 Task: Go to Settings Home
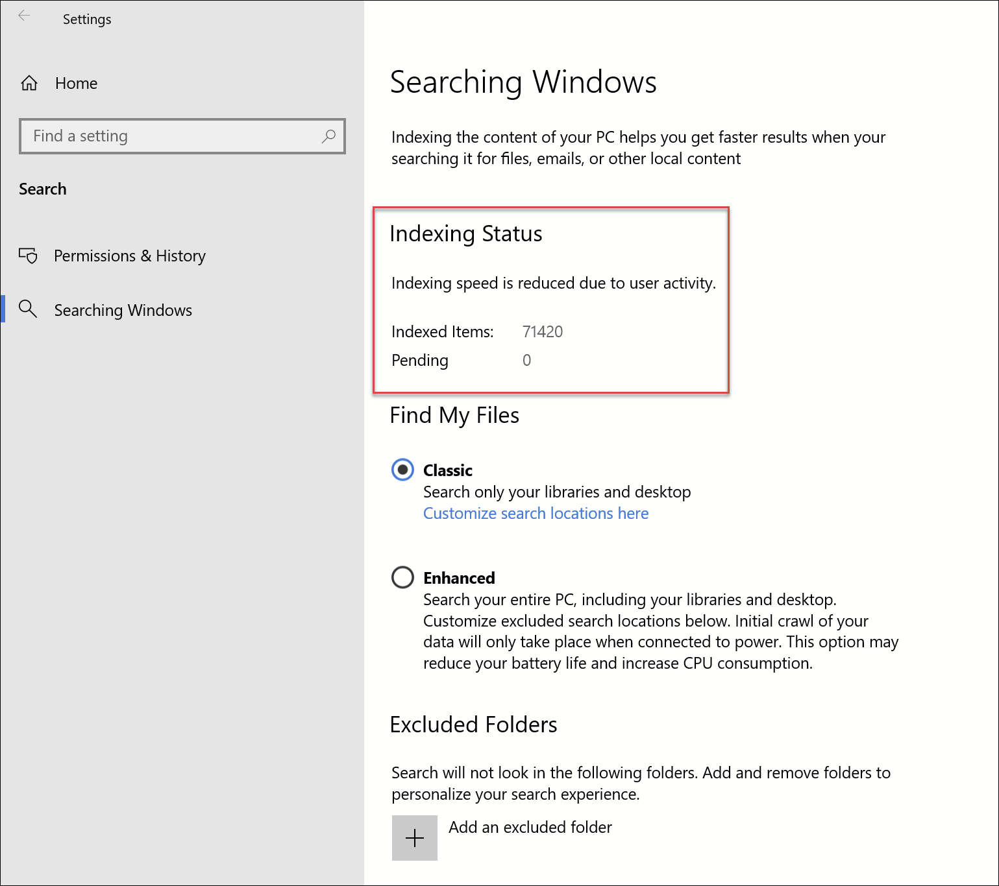(x=76, y=82)
